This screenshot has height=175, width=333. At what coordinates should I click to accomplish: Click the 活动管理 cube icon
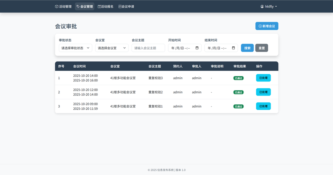pyautogui.click(x=57, y=7)
